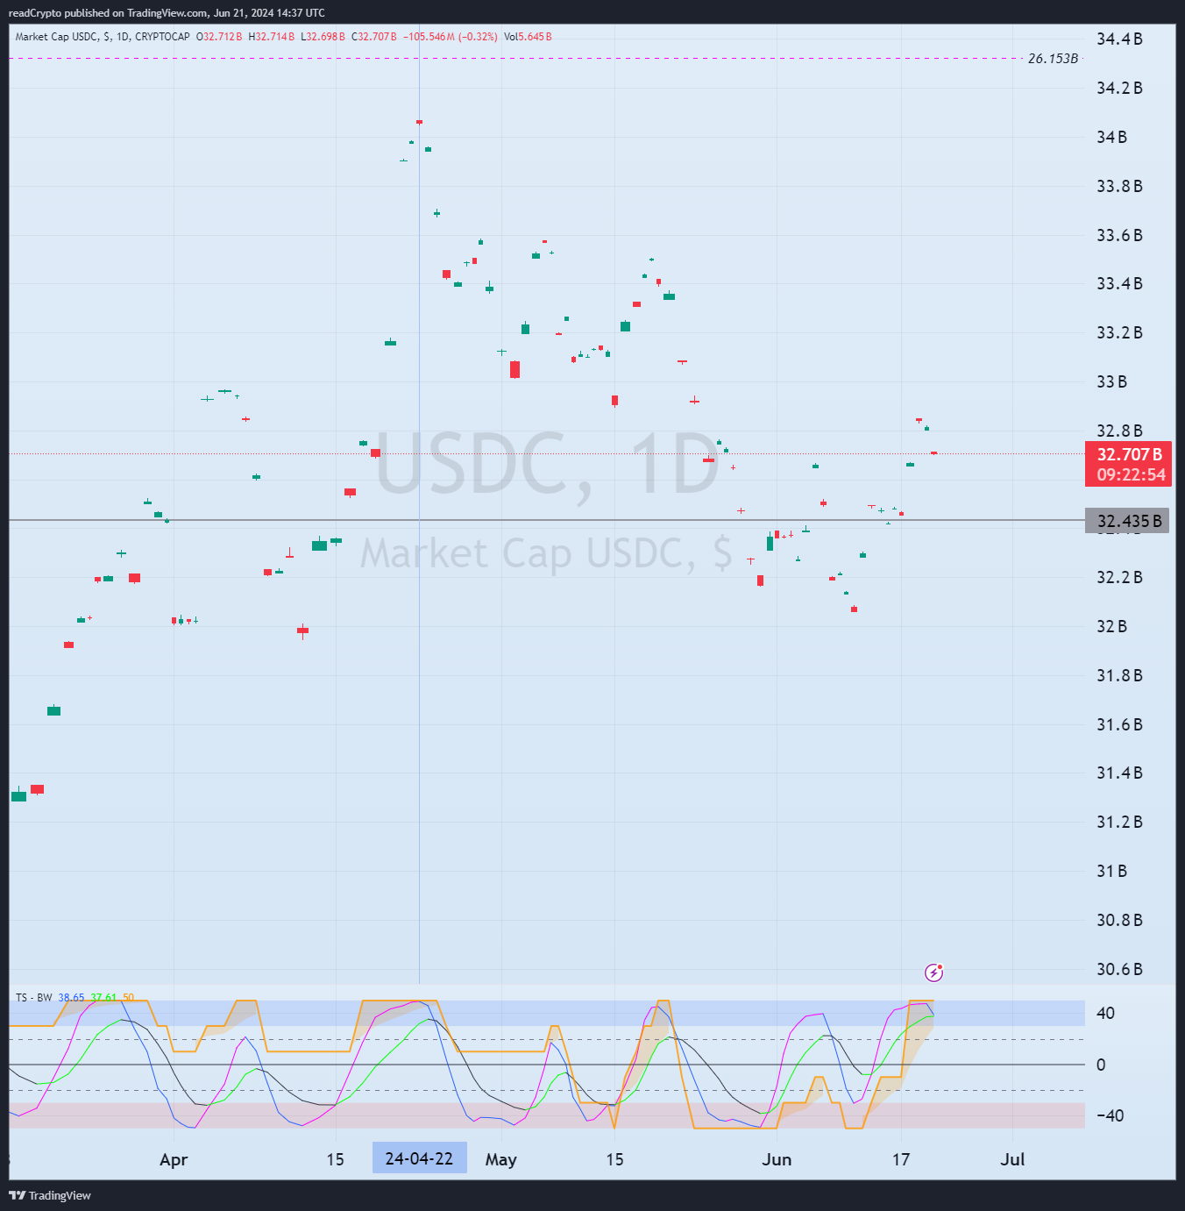
Task: Click the TradingView logo at bottom left
Action: 50,1195
